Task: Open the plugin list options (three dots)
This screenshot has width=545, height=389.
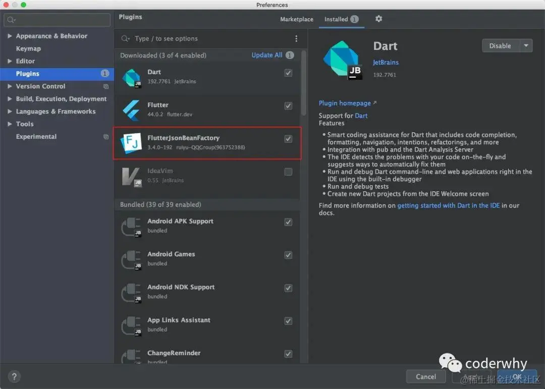Action: tap(296, 38)
